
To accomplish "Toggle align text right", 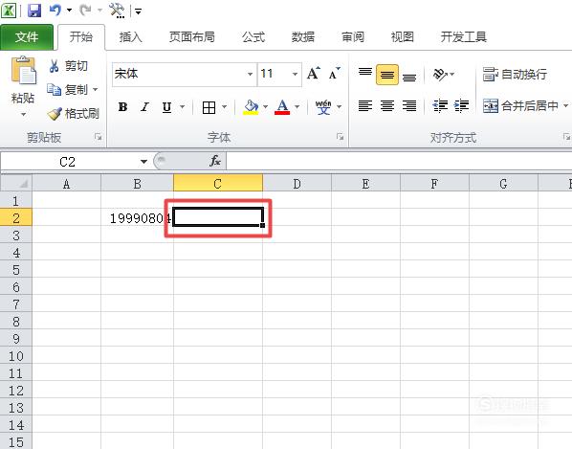I will pos(409,106).
